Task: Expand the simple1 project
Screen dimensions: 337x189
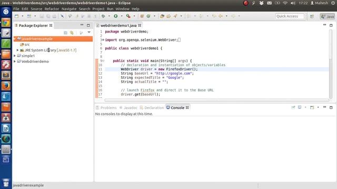Action: [15, 56]
